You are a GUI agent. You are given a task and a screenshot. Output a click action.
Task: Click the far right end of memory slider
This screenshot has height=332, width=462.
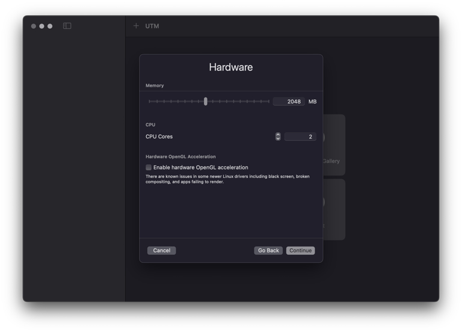268,102
